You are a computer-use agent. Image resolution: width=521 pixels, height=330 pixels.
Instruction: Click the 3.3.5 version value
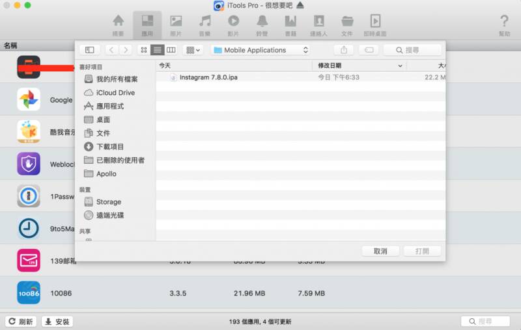[178, 293]
